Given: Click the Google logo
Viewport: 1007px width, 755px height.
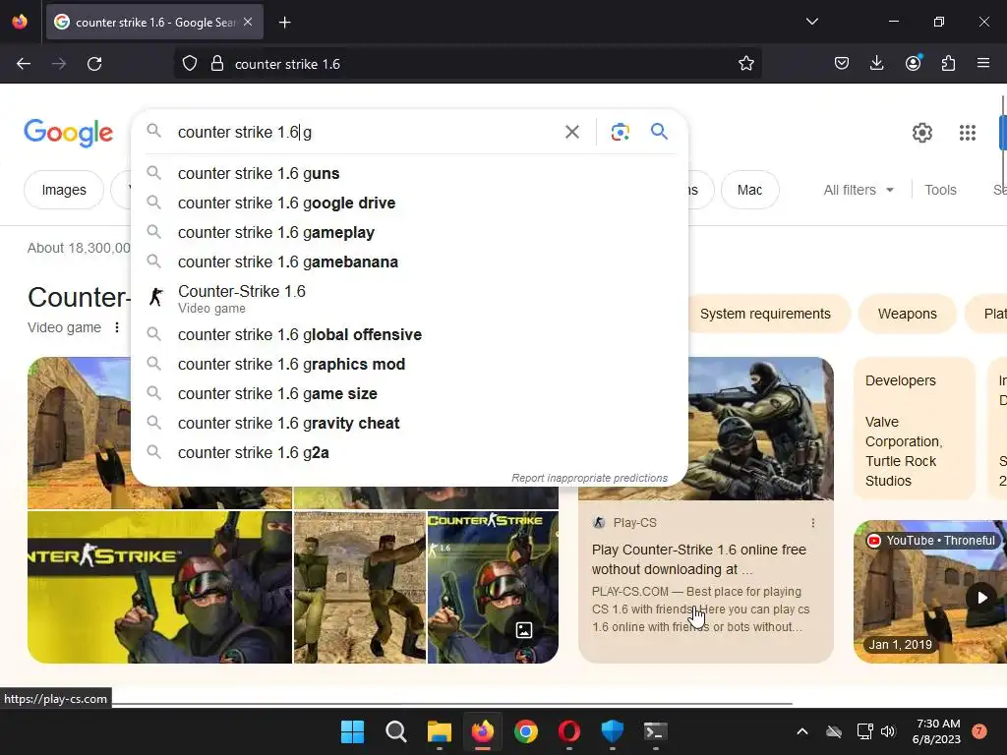Looking at the screenshot, I should pyautogui.click(x=68, y=133).
